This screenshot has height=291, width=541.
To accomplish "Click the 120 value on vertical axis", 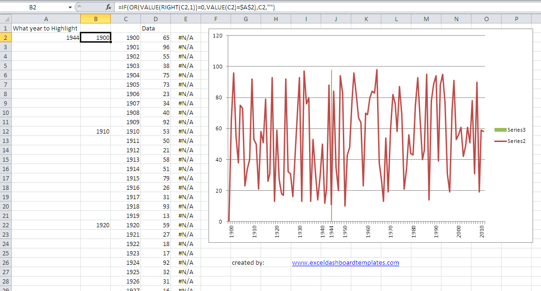I will point(217,36).
